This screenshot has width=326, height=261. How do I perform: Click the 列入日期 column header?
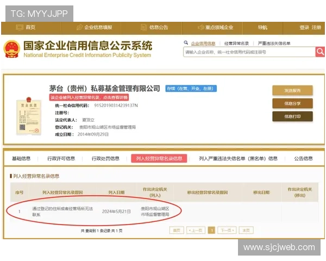116,192
